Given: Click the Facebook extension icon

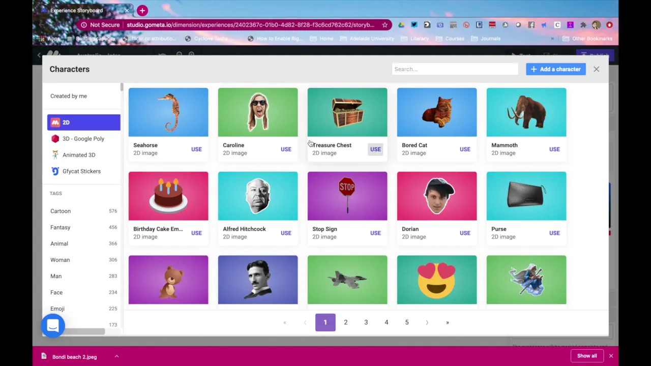Looking at the screenshot, I should (531, 25).
